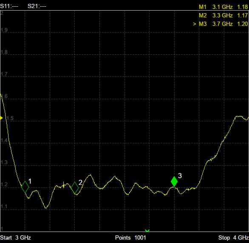Click the marker 3 number label
The width and height of the screenshot is (249, 243).
tap(180, 176)
